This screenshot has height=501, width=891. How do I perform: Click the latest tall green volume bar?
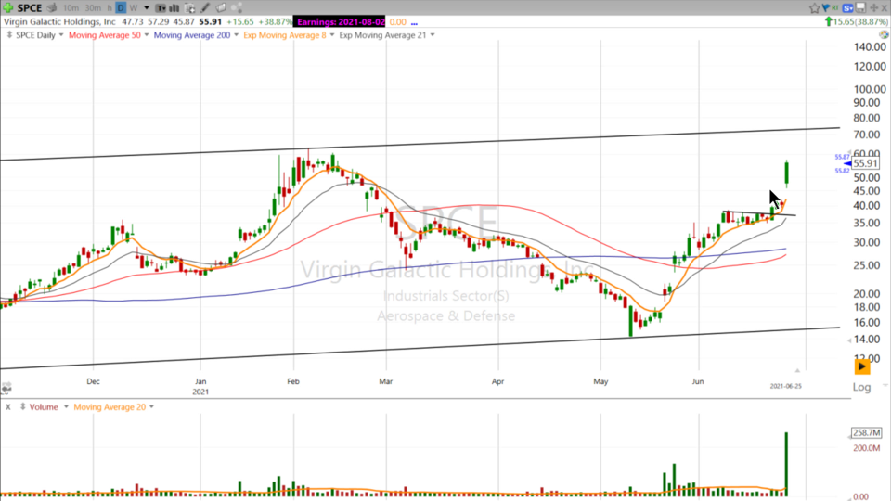(x=786, y=464)
